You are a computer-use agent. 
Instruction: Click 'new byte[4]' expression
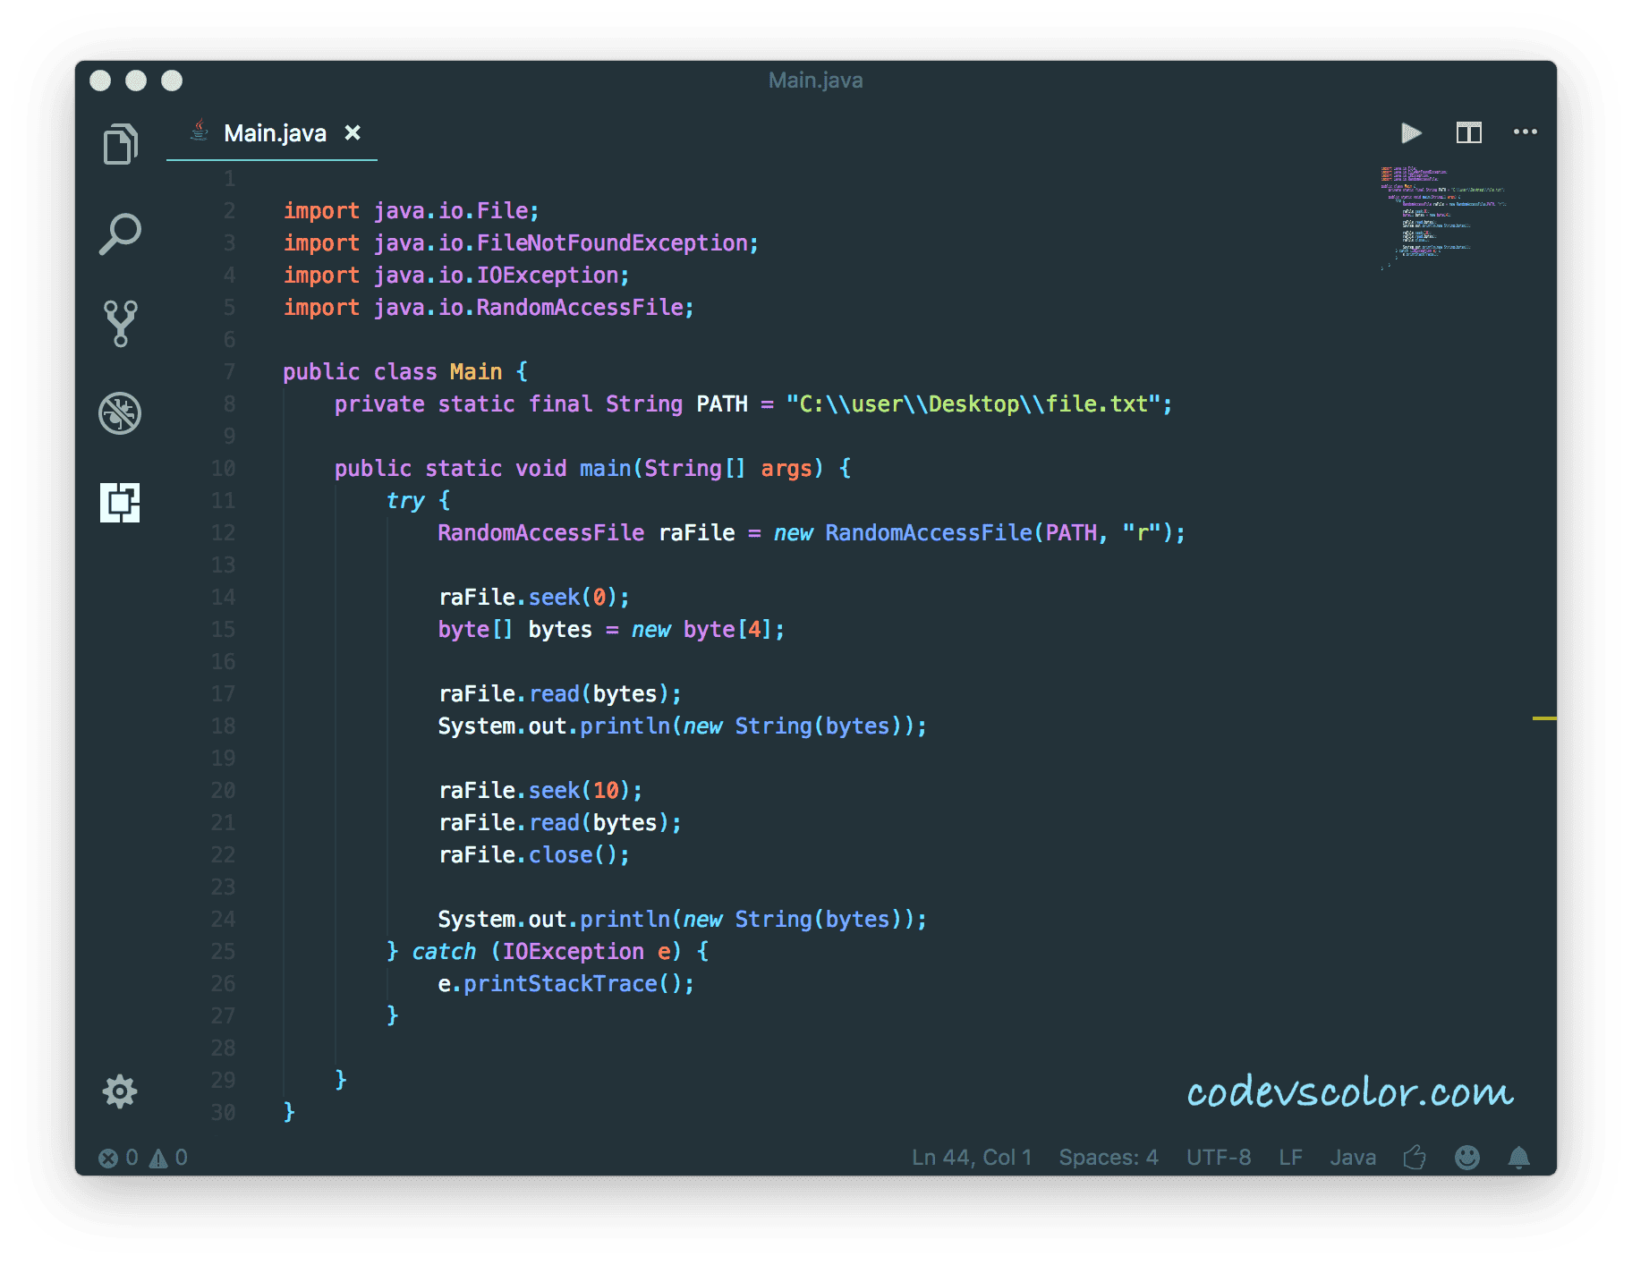(x=701, y=630)
